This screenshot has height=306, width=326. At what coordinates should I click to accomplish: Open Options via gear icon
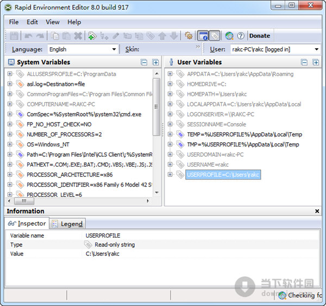pos(189,36)
